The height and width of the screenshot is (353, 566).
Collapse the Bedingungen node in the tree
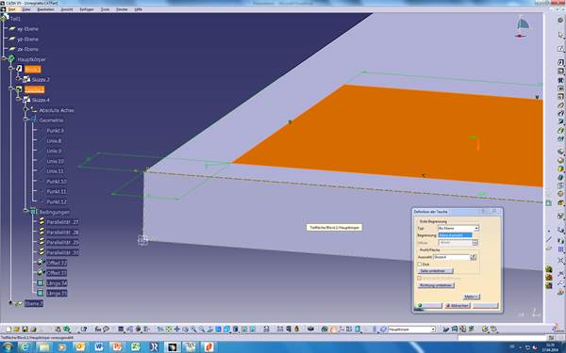tap(25, 210)
